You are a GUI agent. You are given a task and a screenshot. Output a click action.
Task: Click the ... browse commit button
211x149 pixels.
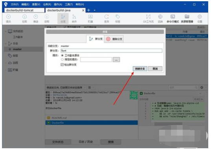point(116,60)
